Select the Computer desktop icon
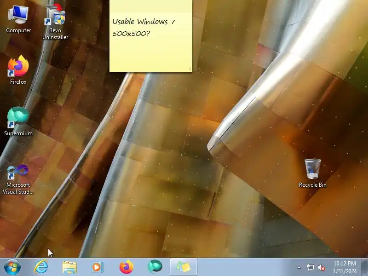 (x=18, y=19)
